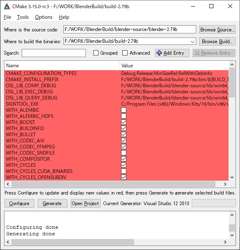
Task: Open the Options menu
Action: coord(44,17)
